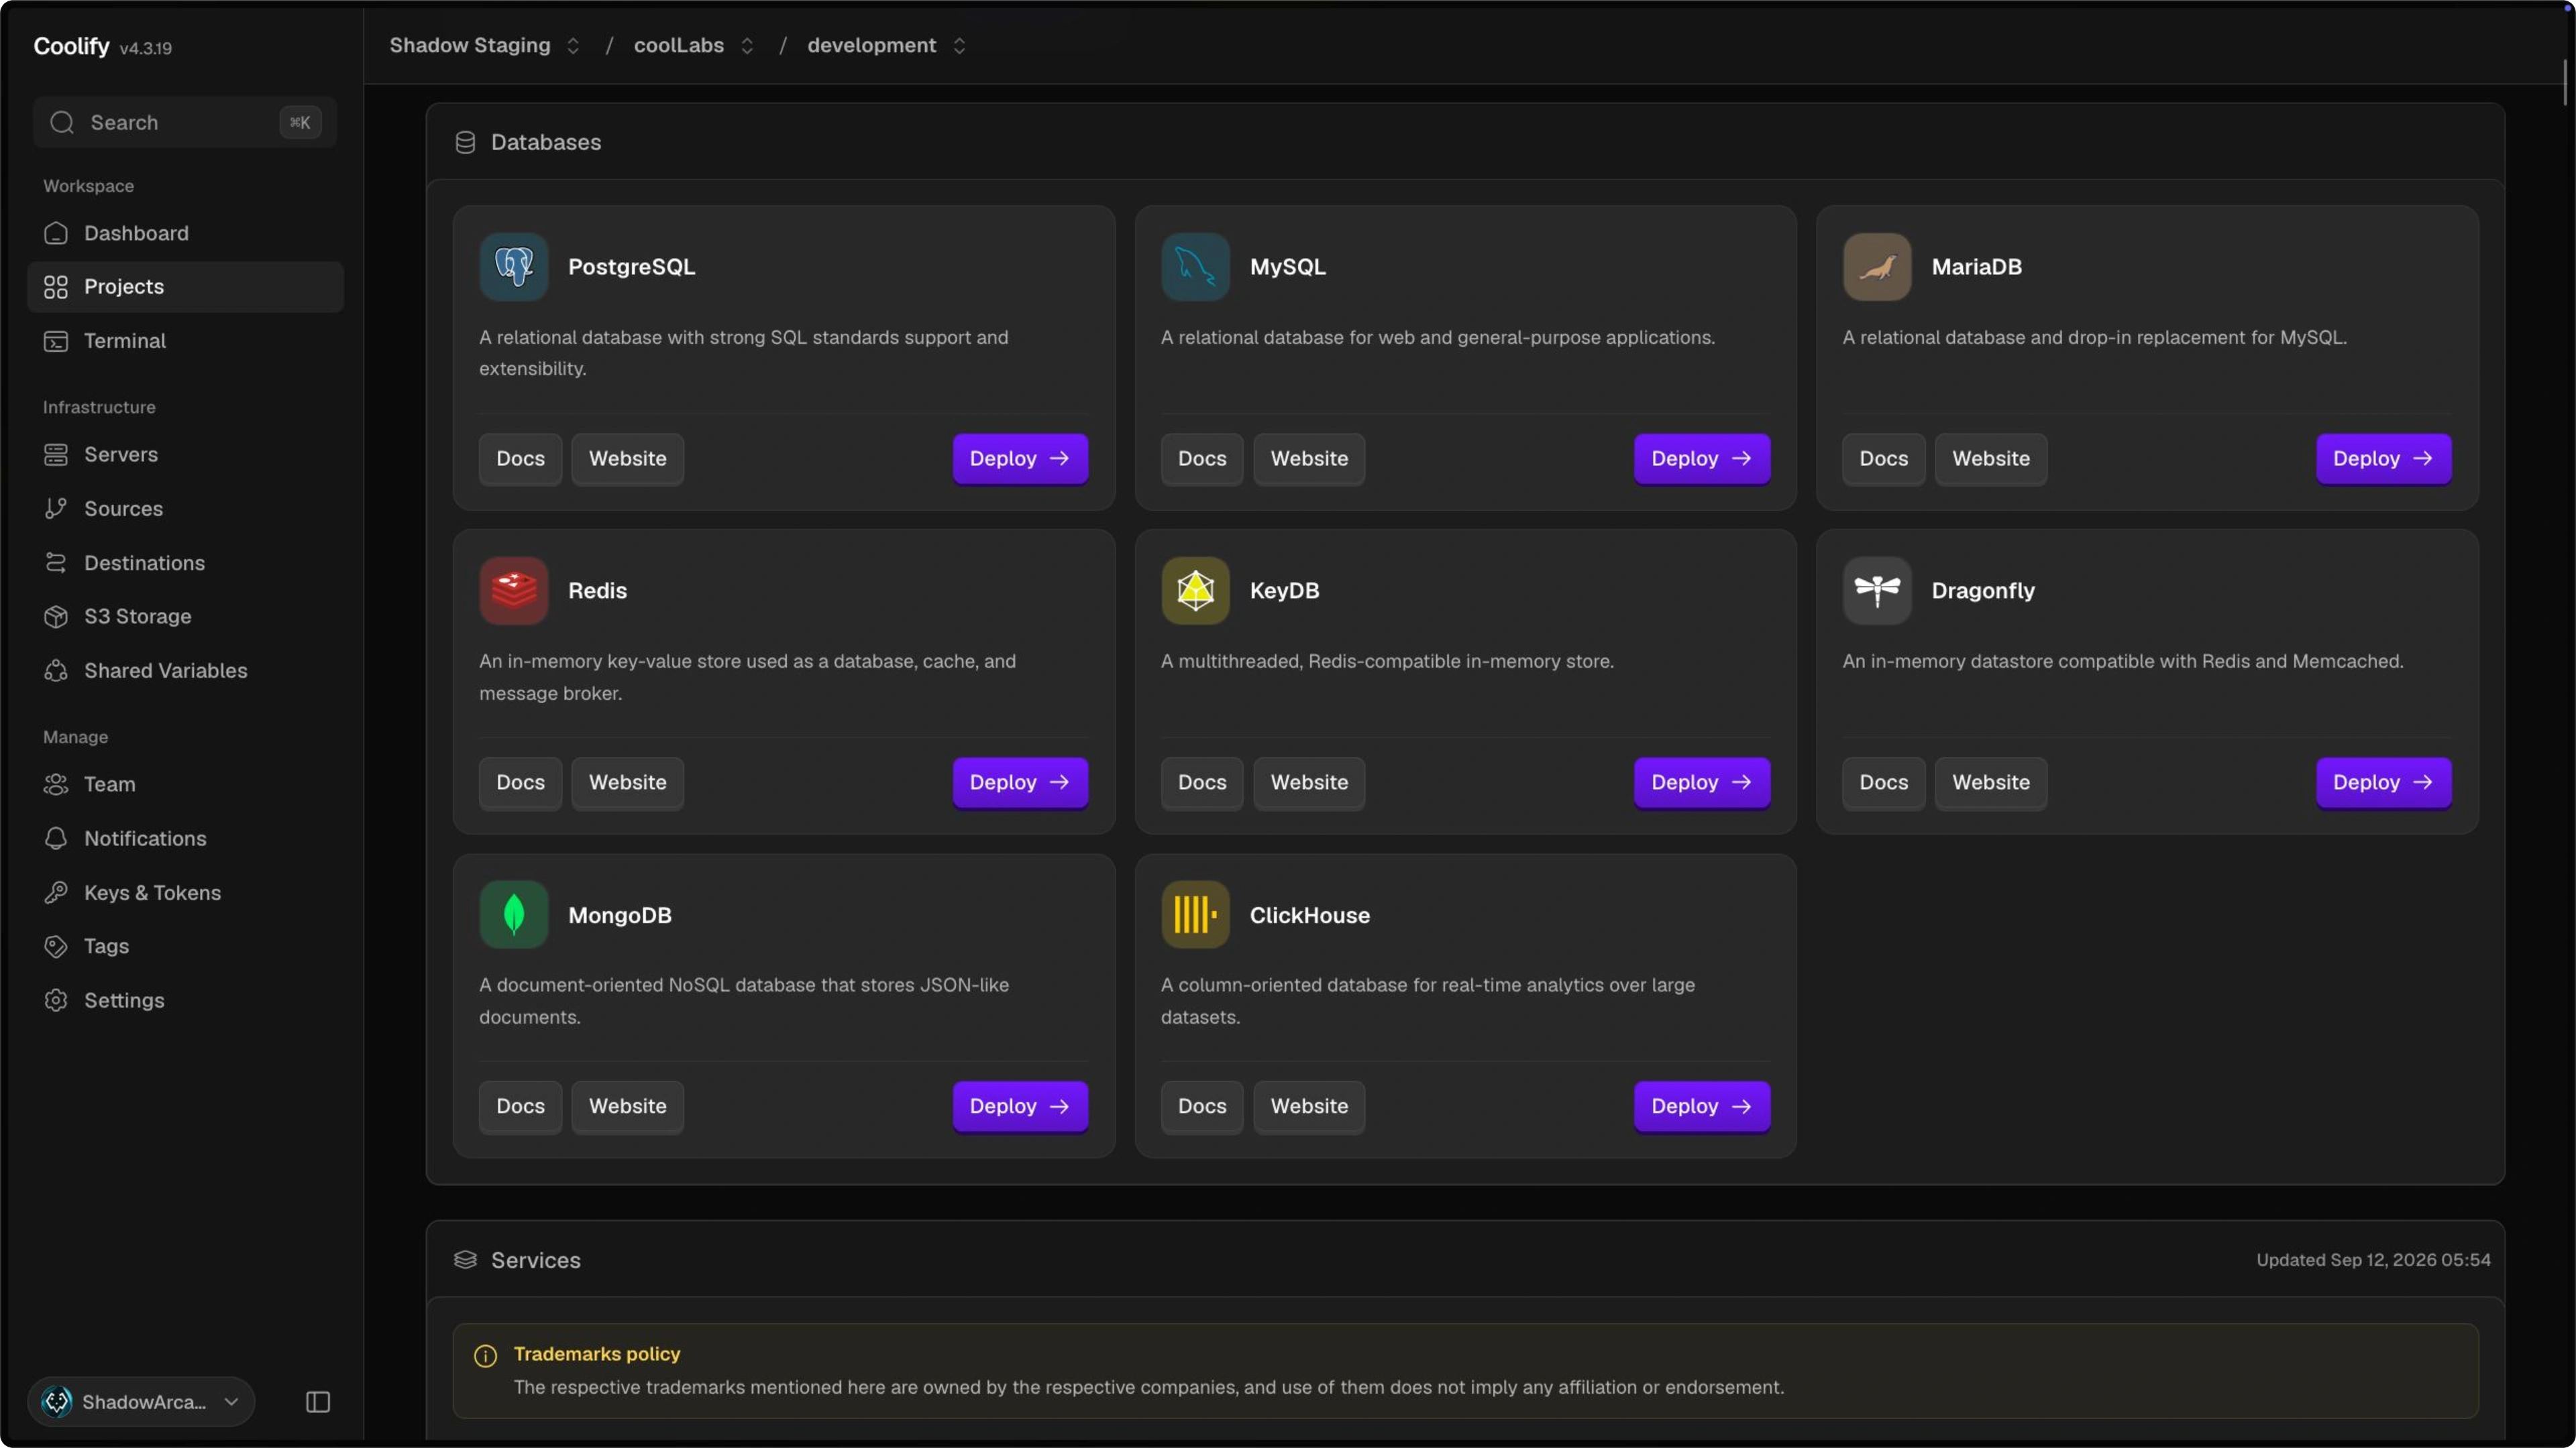Click the Services section heading
2576x1448 pixels.
536,1260
